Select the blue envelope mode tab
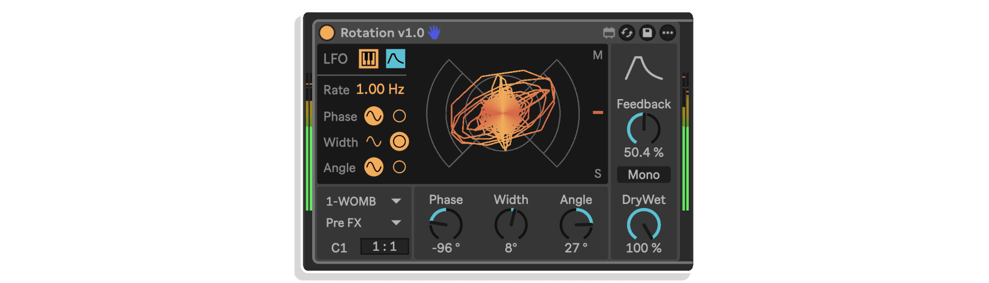This screenshot has height=283, width=989. (396, 59)
